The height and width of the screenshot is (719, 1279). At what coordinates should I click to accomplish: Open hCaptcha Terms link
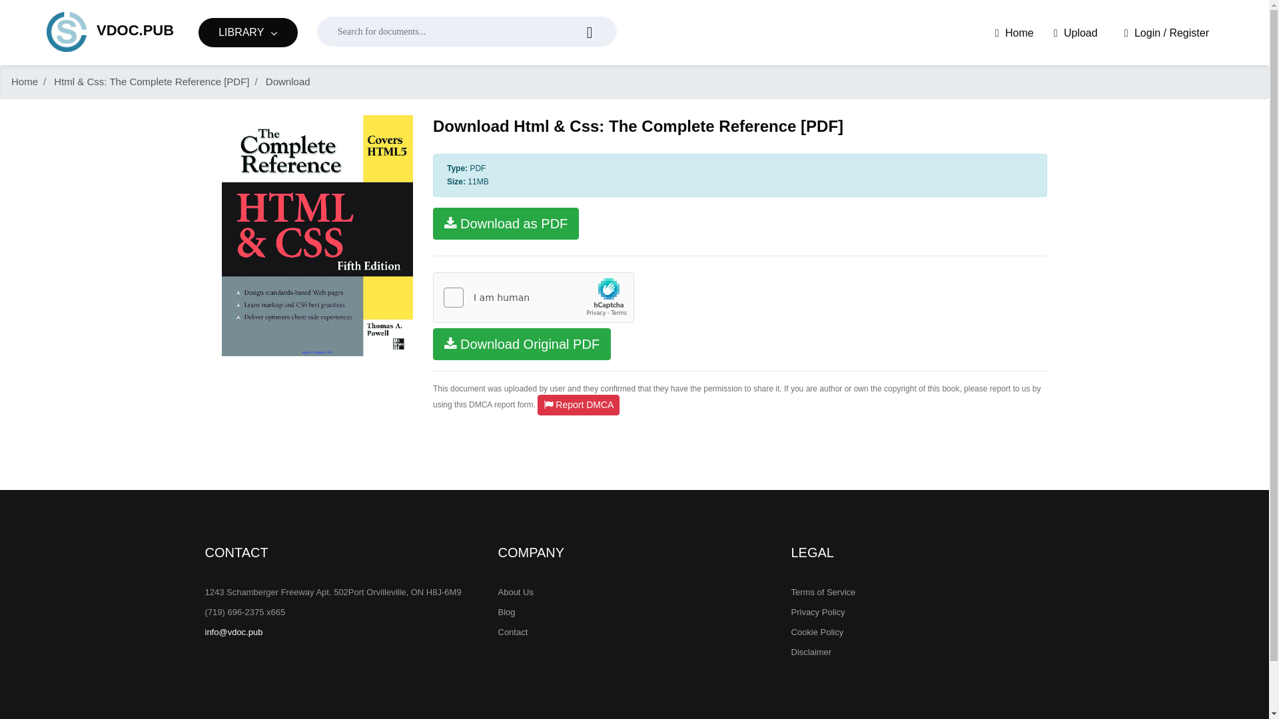(x=619, y=314)
